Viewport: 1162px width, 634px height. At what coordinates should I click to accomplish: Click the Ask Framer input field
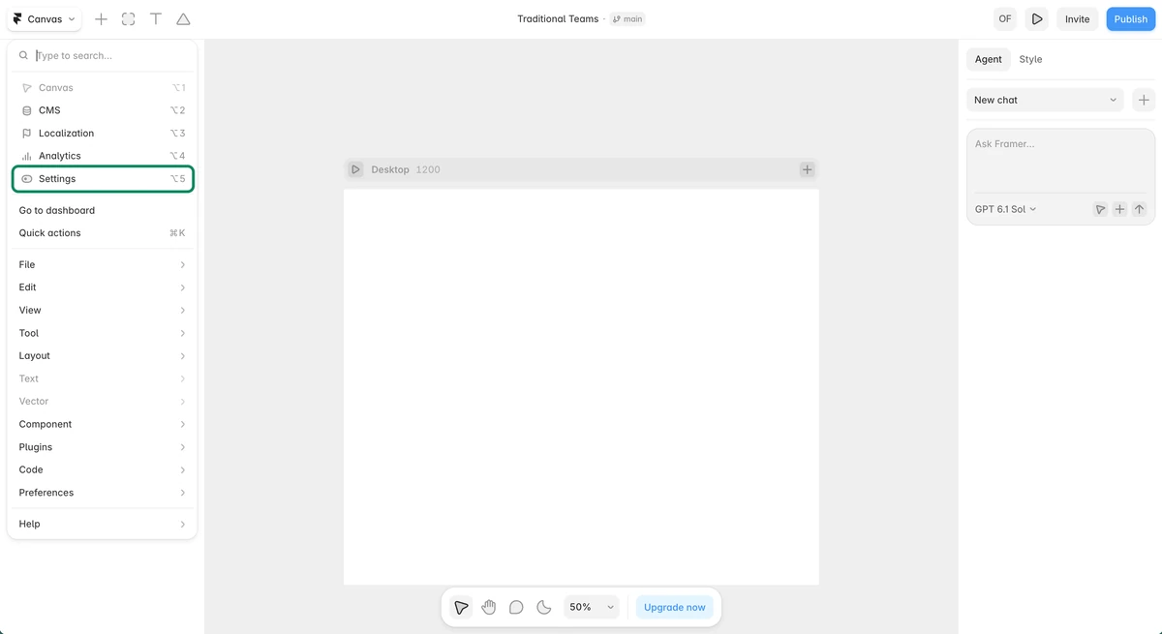(x=1060, y=163)
